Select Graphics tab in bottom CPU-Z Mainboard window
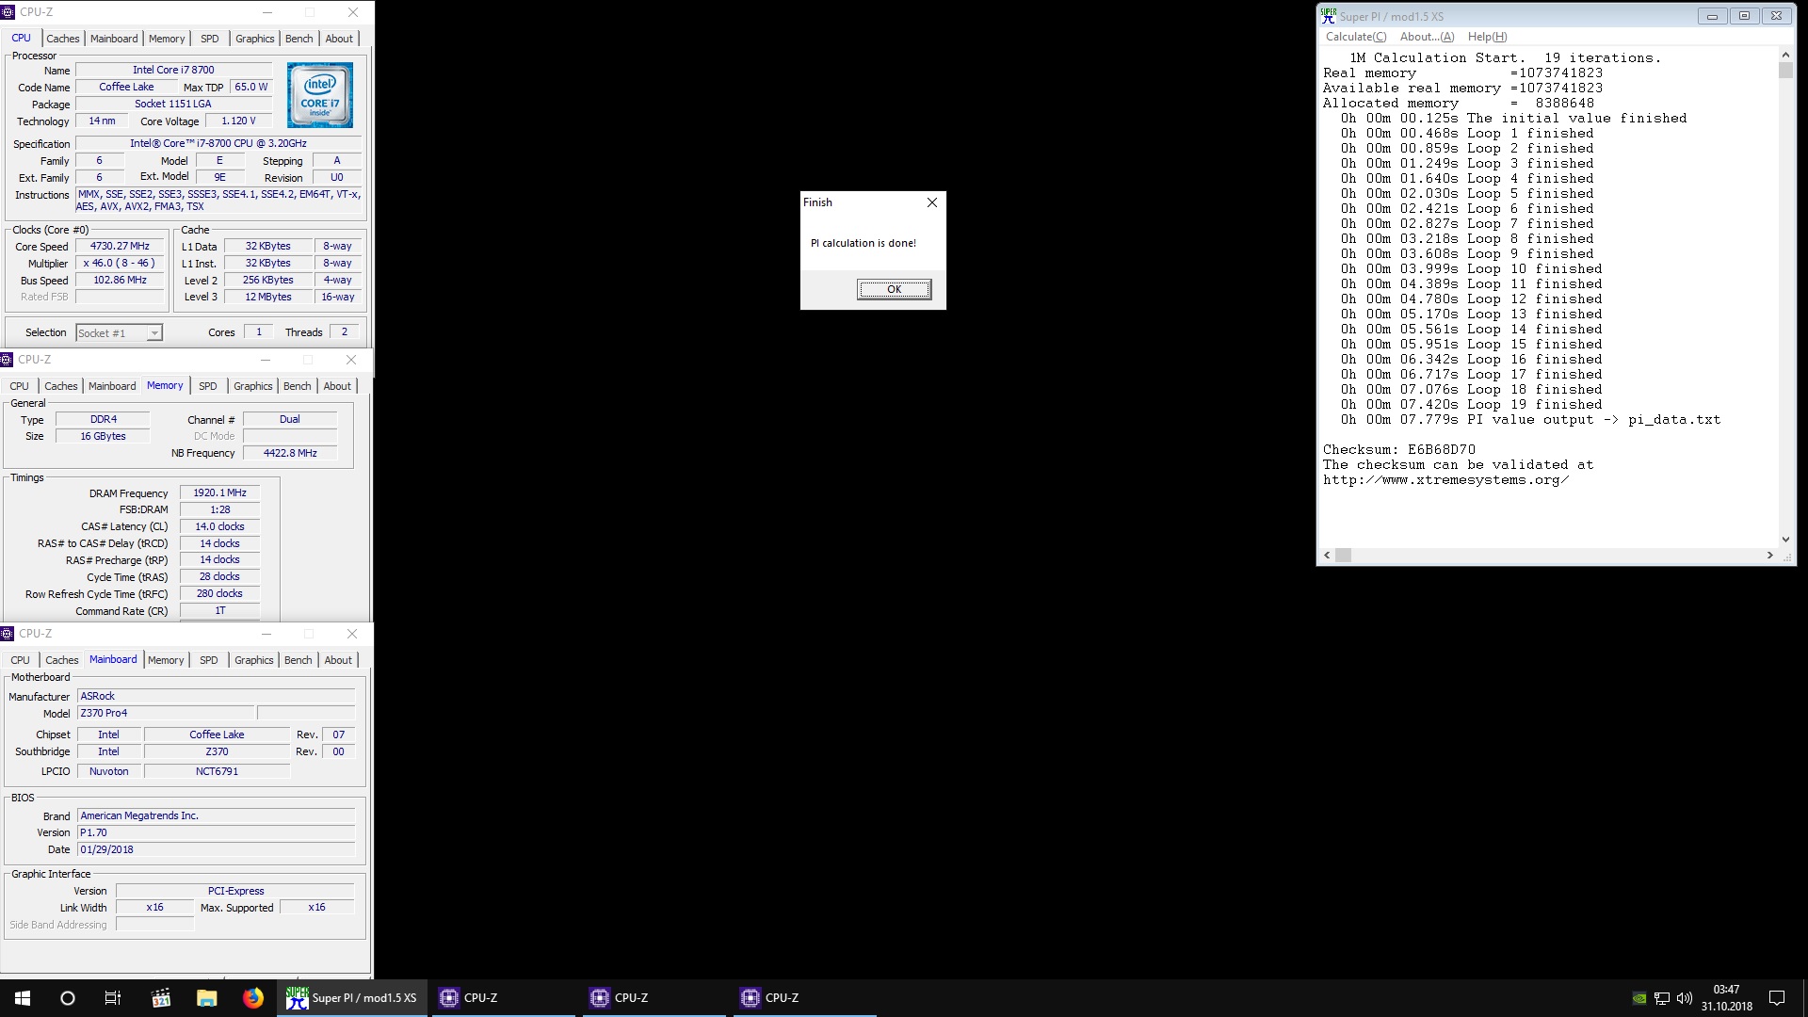Image resolution: width=1808 pixels, height=1017 pixels. pyautogui.click(x=254, y=660)
